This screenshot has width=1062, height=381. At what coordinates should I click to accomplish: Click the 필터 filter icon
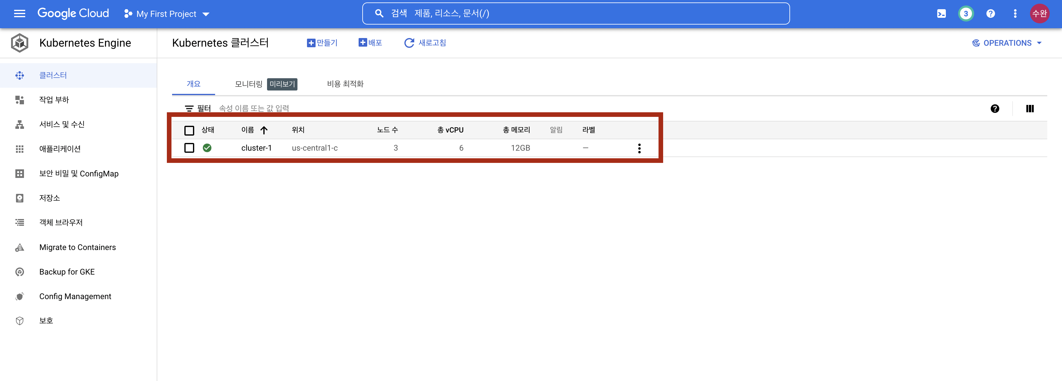pos(189,108)
